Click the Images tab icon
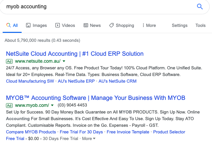The height and width of the screenshot is (147, 212). click(x=28, y=25)
